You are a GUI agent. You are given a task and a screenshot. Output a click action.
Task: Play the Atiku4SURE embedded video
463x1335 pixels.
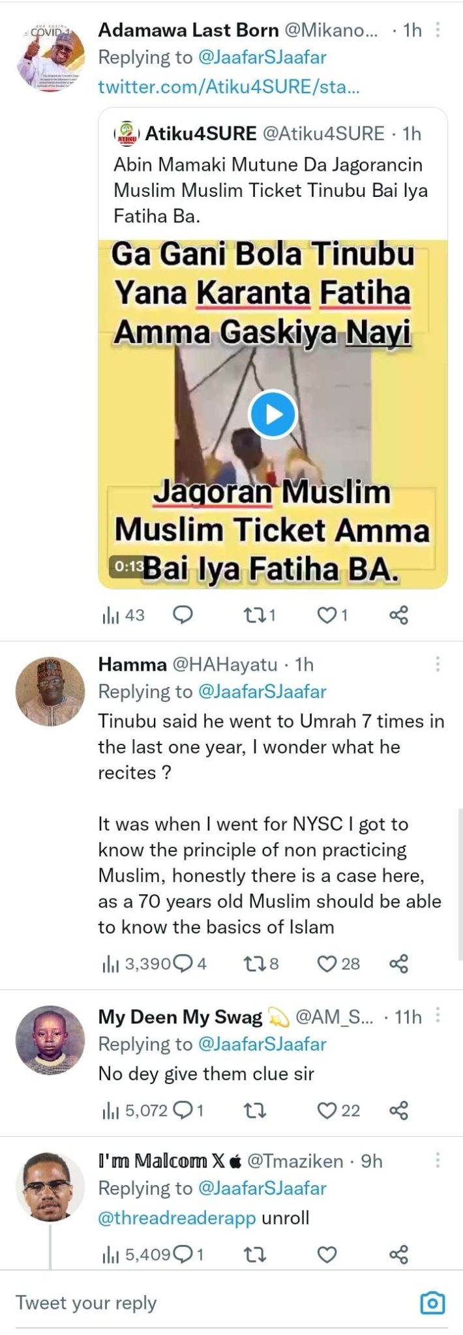273,415
